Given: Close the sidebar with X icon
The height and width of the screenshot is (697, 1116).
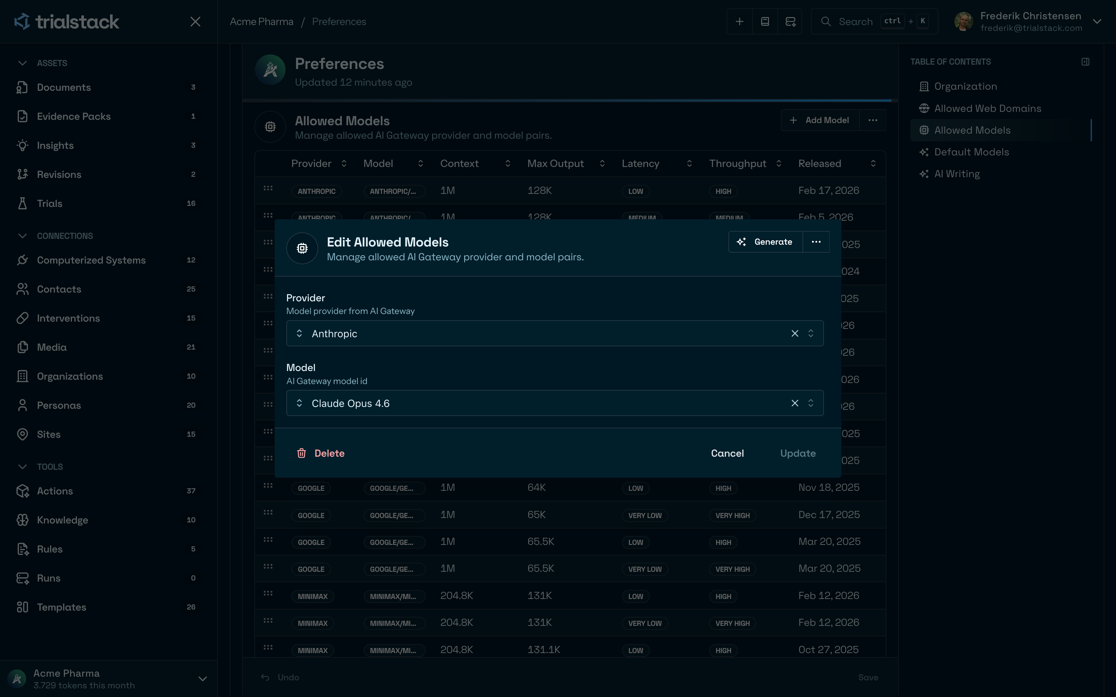Looking at the screenshot, I should coord(195,22).
